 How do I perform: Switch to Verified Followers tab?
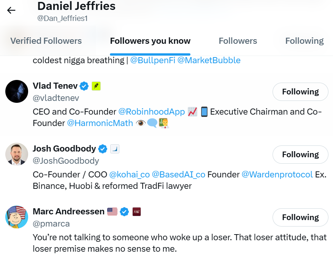click(46, 41)
